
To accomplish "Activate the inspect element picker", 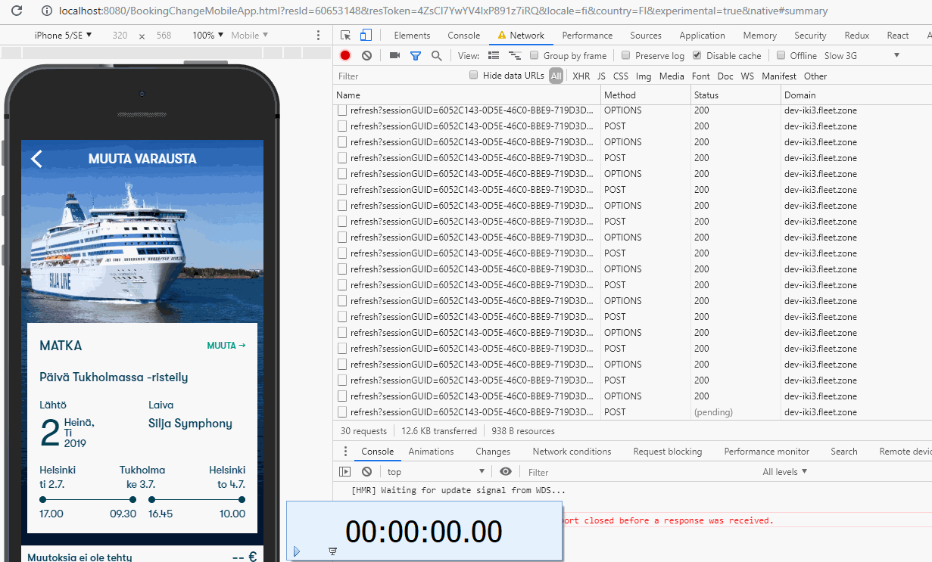I will 346,36.
